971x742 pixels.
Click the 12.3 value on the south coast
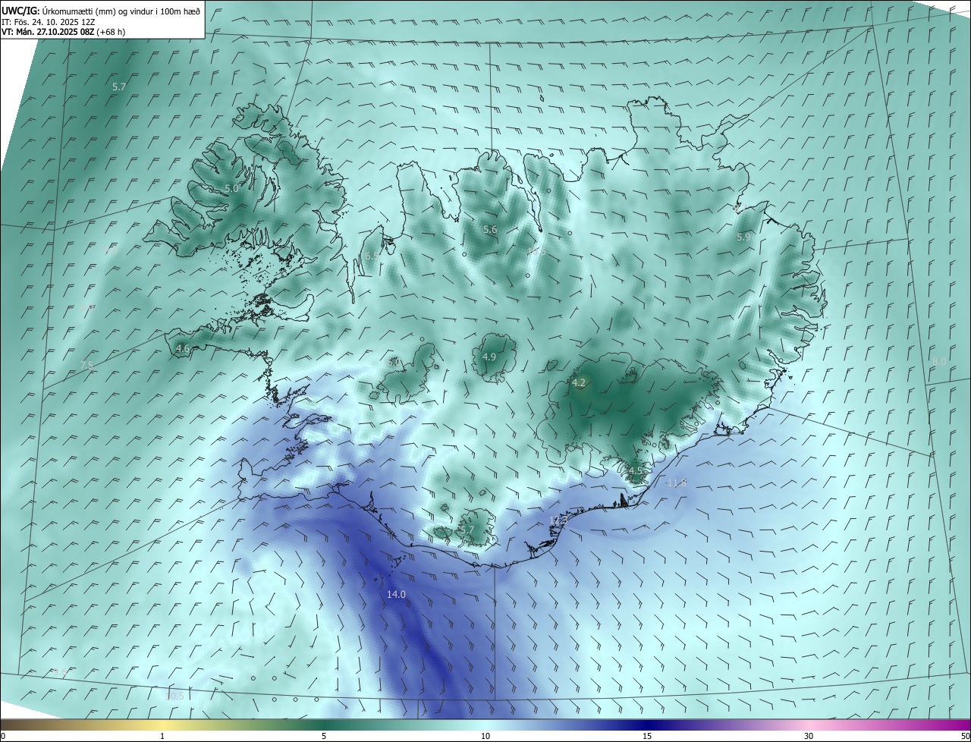[x=558, y=520]
